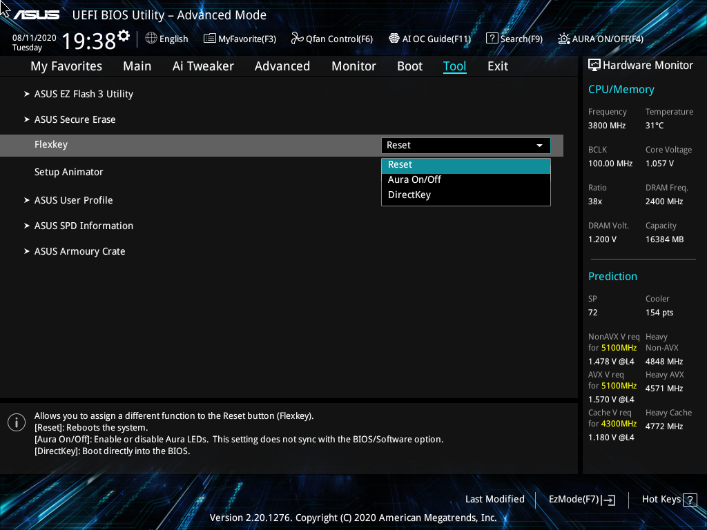Image resolution: width=707 pixels, height=530 pixels.
Task: Expand ASUS Armoury Crate
Action: 79,251
